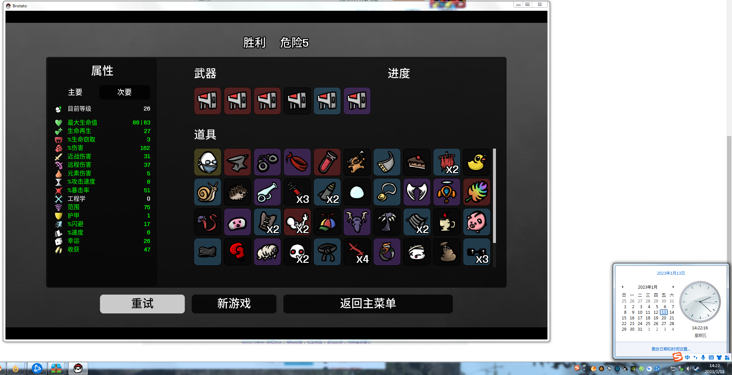Open the WinRAR taskbar icon
The height and width of the screenshot is (375, 732).
[56, 368]
